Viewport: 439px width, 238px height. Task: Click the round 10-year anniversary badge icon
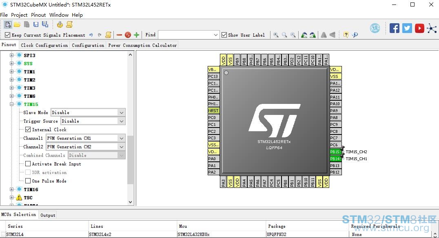click(x=375, y=28)
